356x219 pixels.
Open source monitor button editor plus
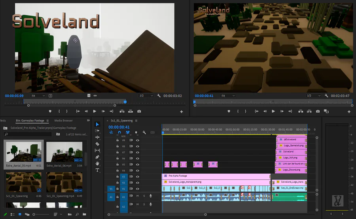(182, 111)
